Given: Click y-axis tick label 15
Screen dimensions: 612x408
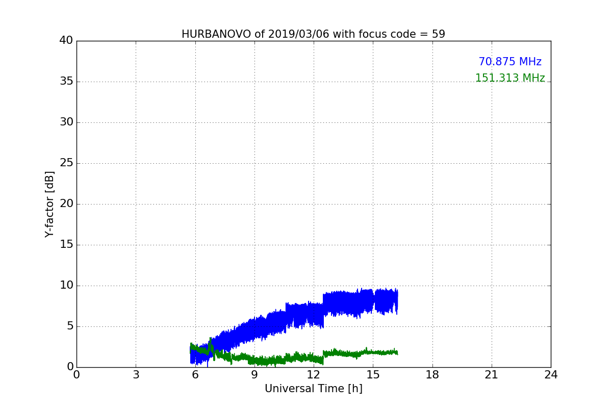Looking at the screenshot, I should tap(66, 245).
